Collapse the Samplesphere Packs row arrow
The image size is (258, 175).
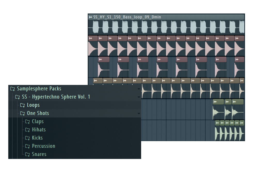coord(139,89)
